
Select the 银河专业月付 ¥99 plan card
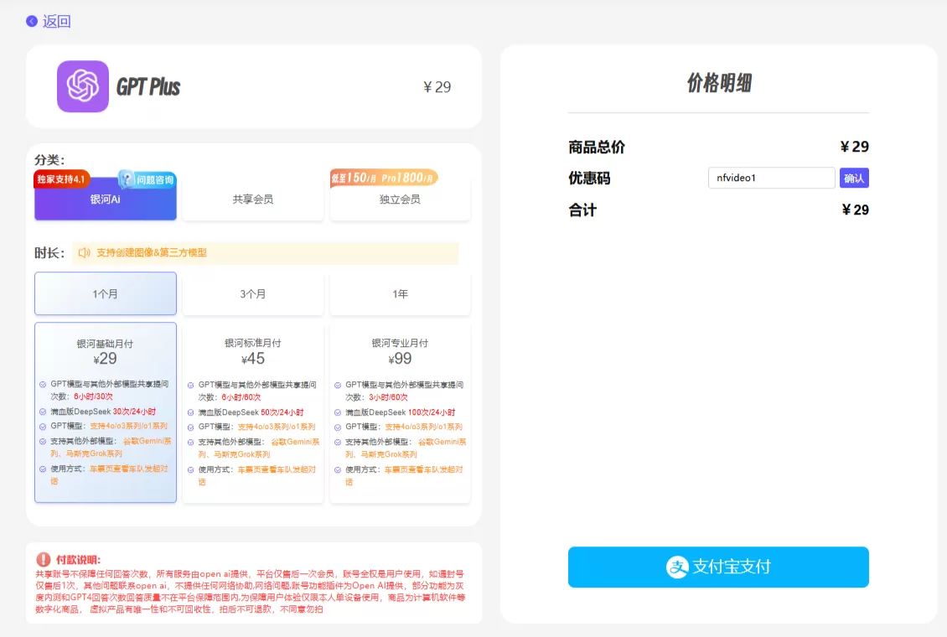(x=400, y=412)
